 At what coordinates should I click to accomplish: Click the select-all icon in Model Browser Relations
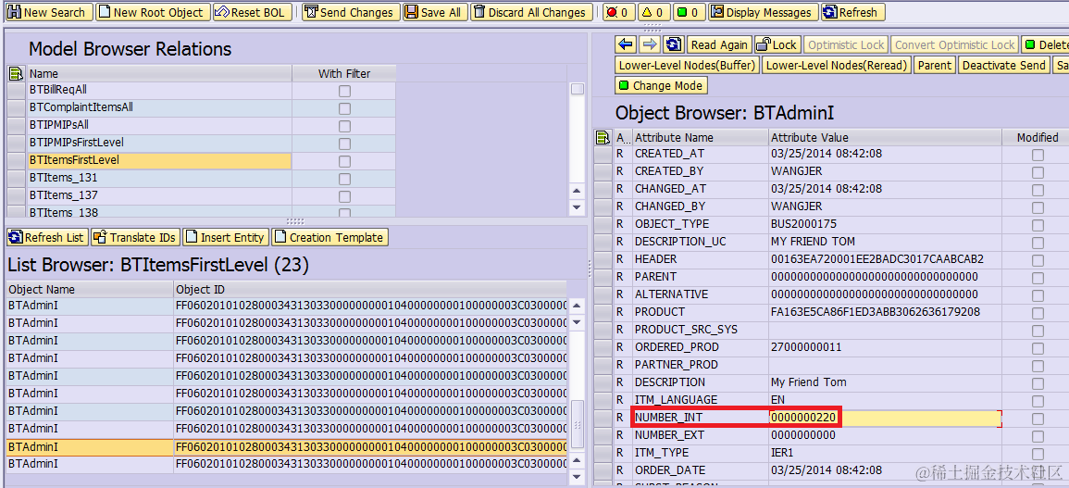(17, 73)
